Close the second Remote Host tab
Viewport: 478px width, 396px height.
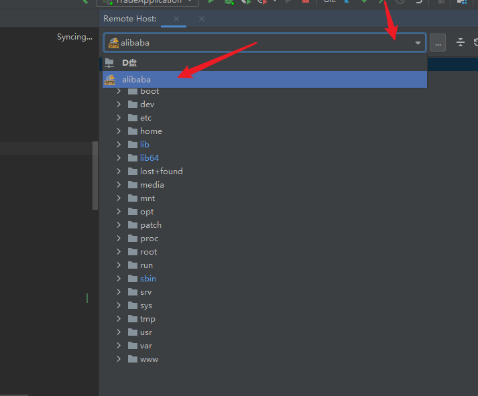point(202,19)
